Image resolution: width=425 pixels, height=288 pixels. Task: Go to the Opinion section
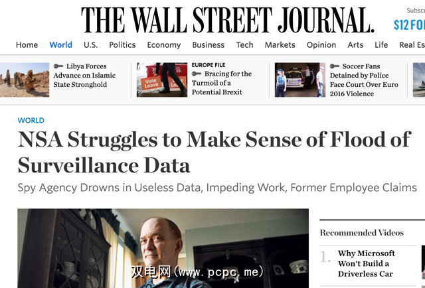(321, 44)
